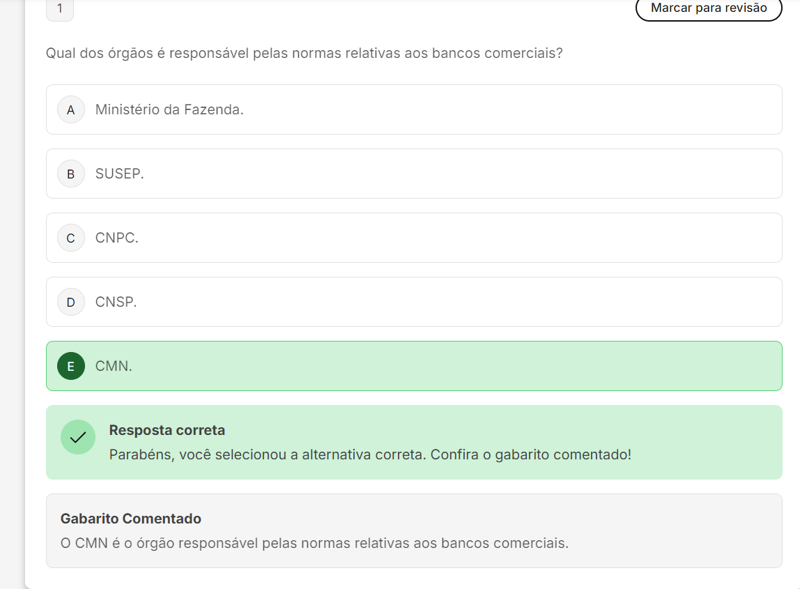Click the question text about bancos comerciais
Viewport: 800px width, 589px height.
coord(304,54)
